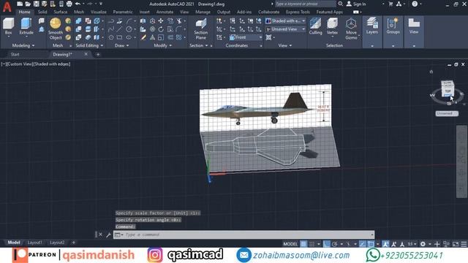Screen dimensions: 468x263
Task: Click the Erase tool in Modify panel
Action: [x=143, y=37]
